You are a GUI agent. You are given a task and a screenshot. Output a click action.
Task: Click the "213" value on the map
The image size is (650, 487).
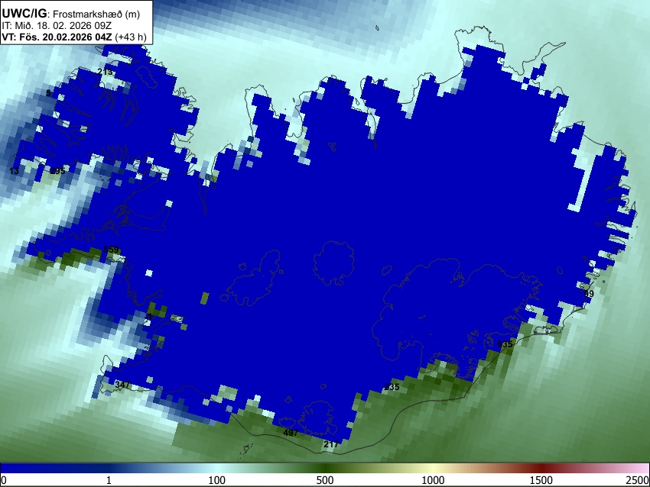click(x=105, y=72)
